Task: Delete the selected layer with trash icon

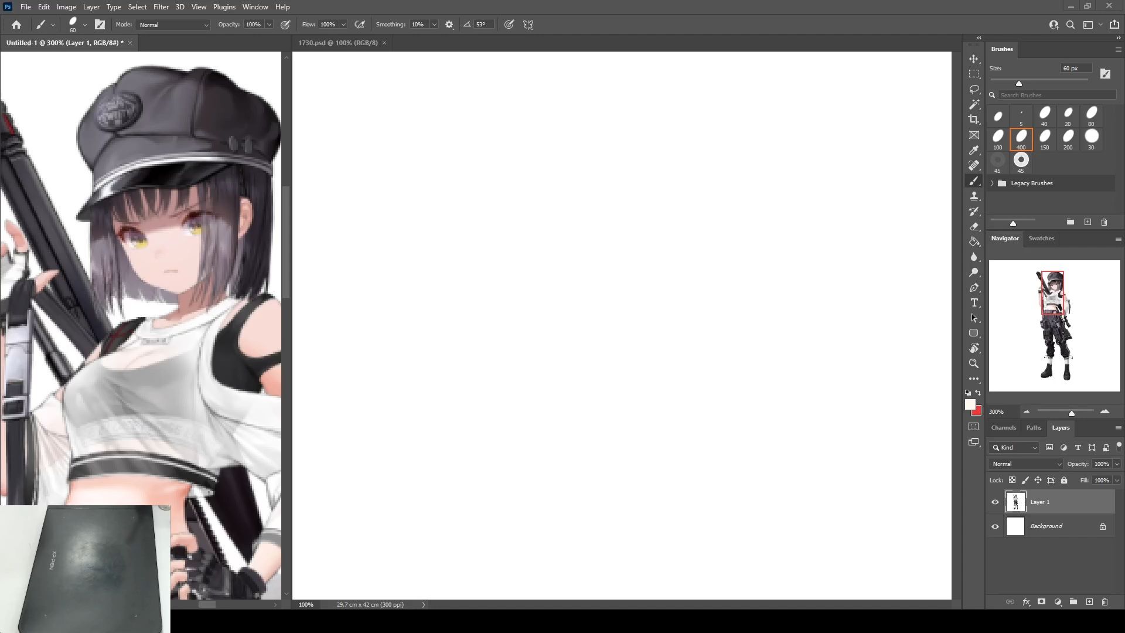Action: click(1104, 602)
